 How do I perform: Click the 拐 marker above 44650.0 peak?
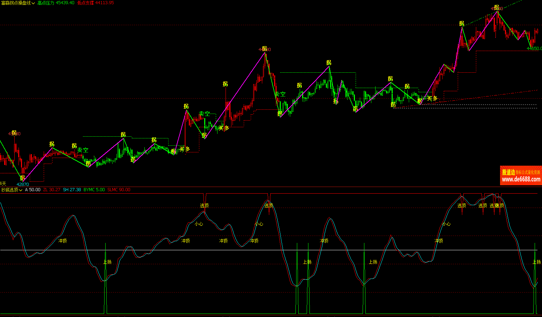pos(497,7)
